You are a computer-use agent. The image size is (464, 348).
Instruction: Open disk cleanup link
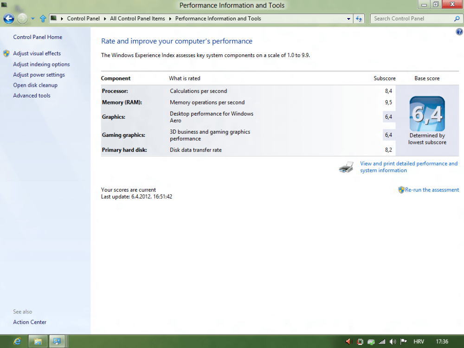35,85
